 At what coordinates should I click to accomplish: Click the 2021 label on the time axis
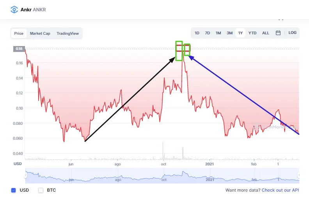[210, 164]
